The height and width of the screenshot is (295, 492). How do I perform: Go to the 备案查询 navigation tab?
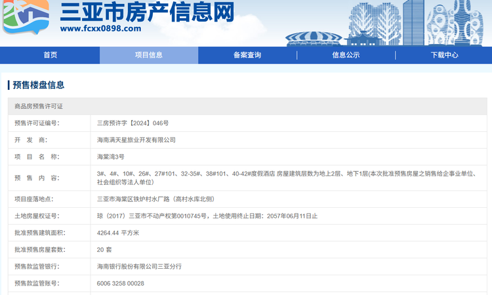247,55
